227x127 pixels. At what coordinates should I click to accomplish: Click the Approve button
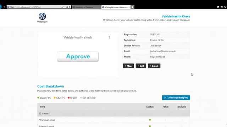pyautogui.click(x=78, y=56)
